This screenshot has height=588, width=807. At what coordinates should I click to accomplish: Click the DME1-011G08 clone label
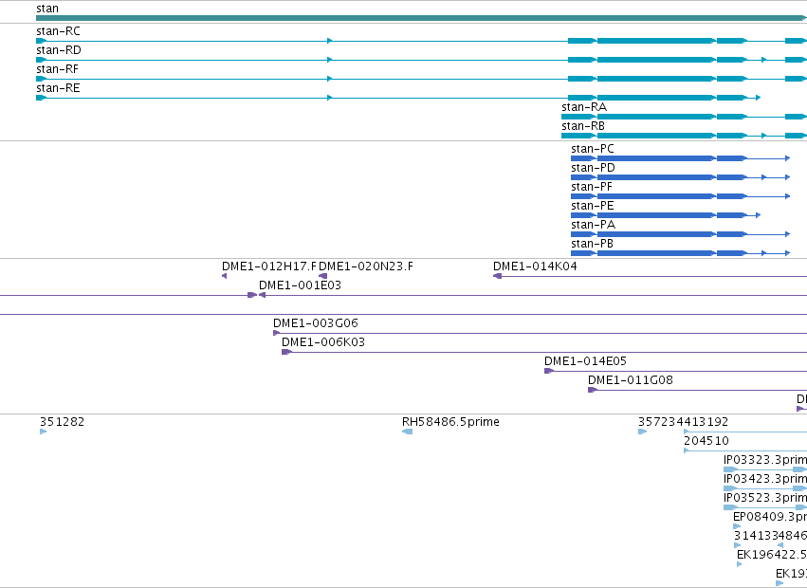tap(631, 380)
